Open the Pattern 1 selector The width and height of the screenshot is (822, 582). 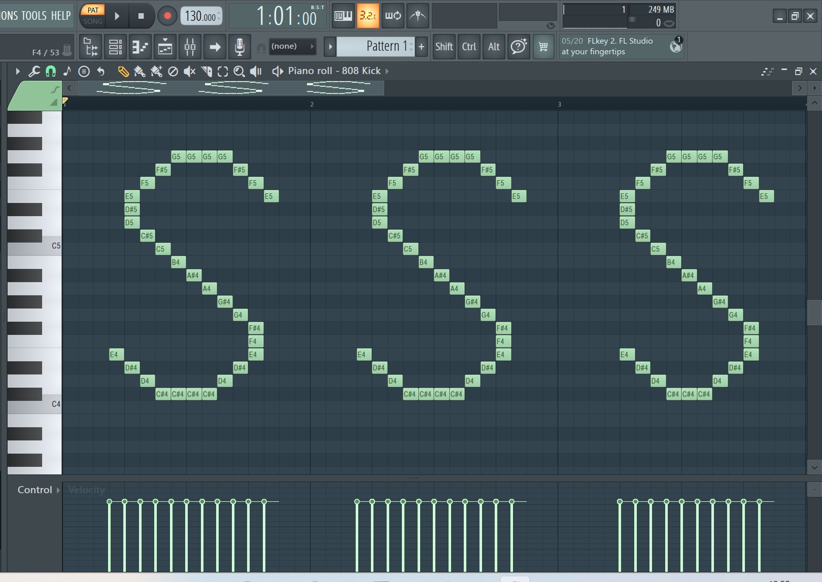coord(375,47)
